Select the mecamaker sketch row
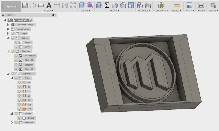Viewport: 219px width, 131px height. [x=25, y=56]
